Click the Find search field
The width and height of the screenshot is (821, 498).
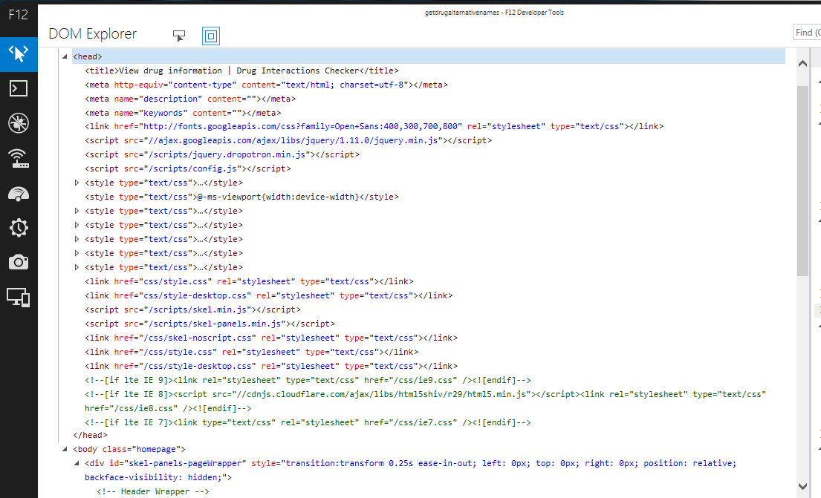click(x=807, y=33)
